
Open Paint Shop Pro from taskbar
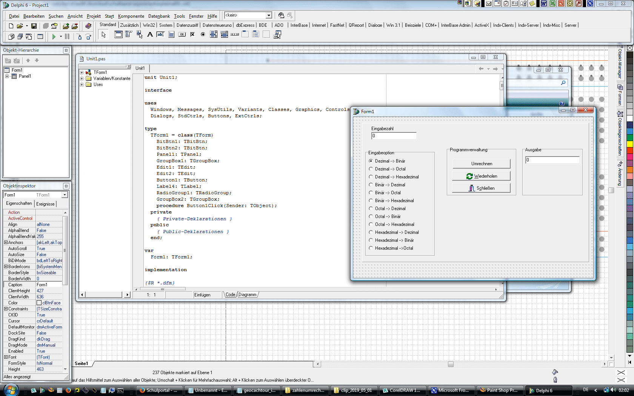point(499,390)
